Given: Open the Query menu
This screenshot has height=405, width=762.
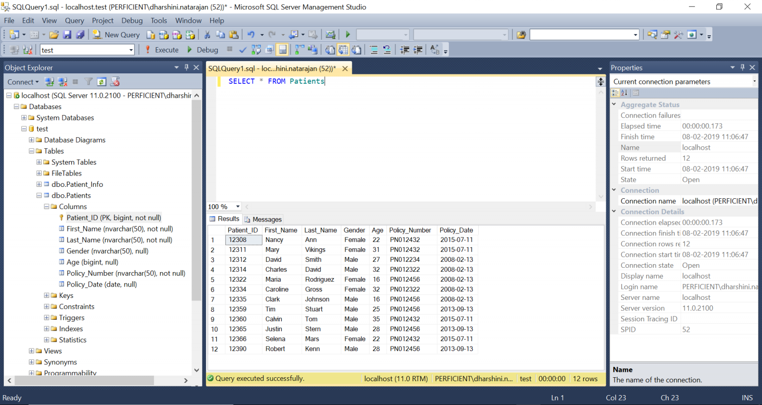Looking at the screenshot, I should [74, 20].
